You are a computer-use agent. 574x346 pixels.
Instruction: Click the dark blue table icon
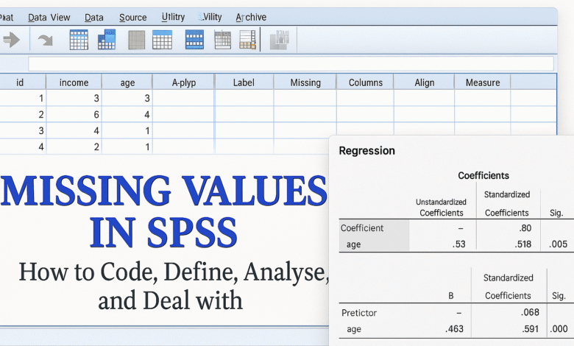(194, 40)
